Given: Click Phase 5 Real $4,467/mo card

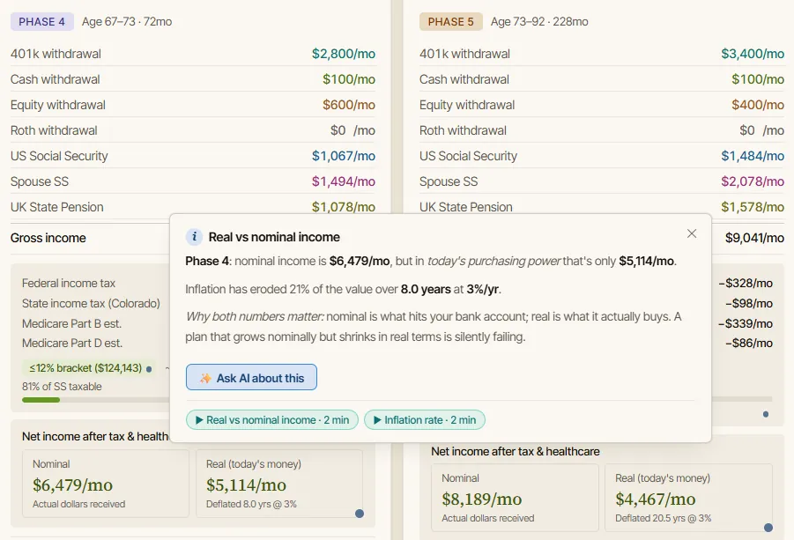Looking at the screenshot, I should pyautogui.click(x=688, y=498).
